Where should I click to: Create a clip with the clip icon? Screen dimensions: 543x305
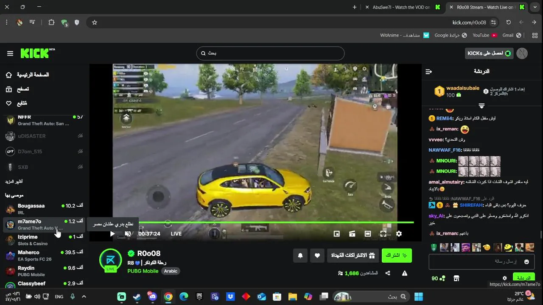point(352,234)
